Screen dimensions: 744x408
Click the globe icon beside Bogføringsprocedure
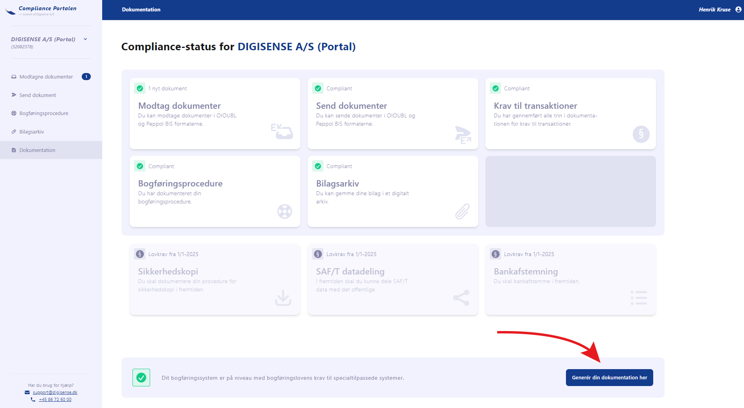coord(13,113)
